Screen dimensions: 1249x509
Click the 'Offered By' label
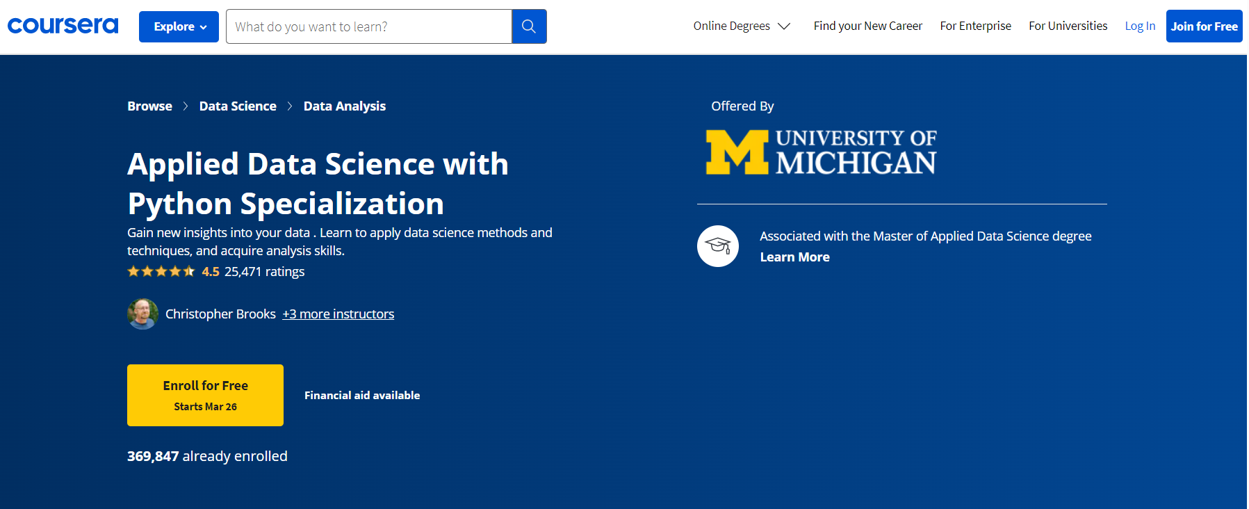(742, 106)
